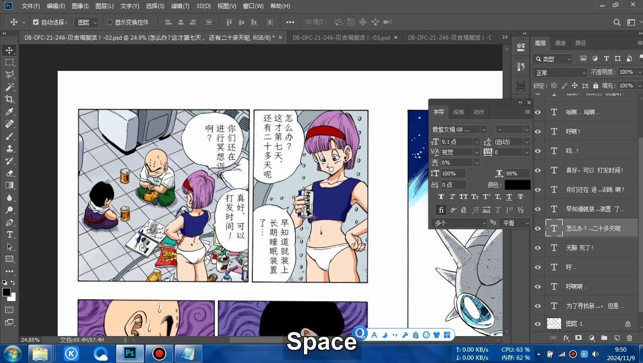The image size is (643, 363).
Task: Hide the 无聊 死了! layer
Action: (x=538, y=248)
